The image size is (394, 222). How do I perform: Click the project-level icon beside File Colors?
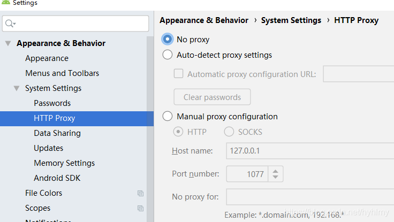[140, 193]
